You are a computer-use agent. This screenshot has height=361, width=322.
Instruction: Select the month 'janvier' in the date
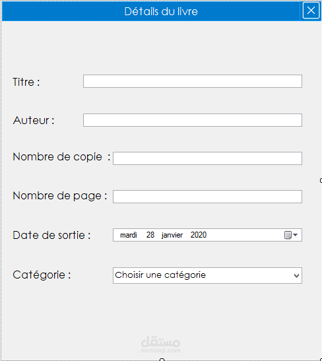[172, 235]
